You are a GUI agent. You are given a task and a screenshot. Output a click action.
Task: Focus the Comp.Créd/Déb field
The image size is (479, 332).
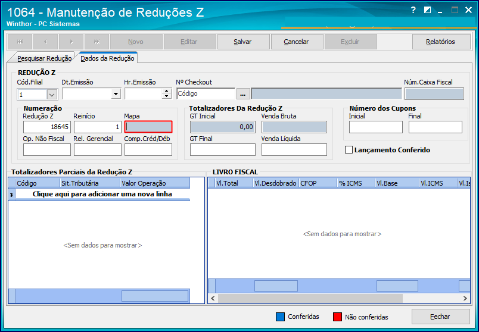(x=148, y=149)
